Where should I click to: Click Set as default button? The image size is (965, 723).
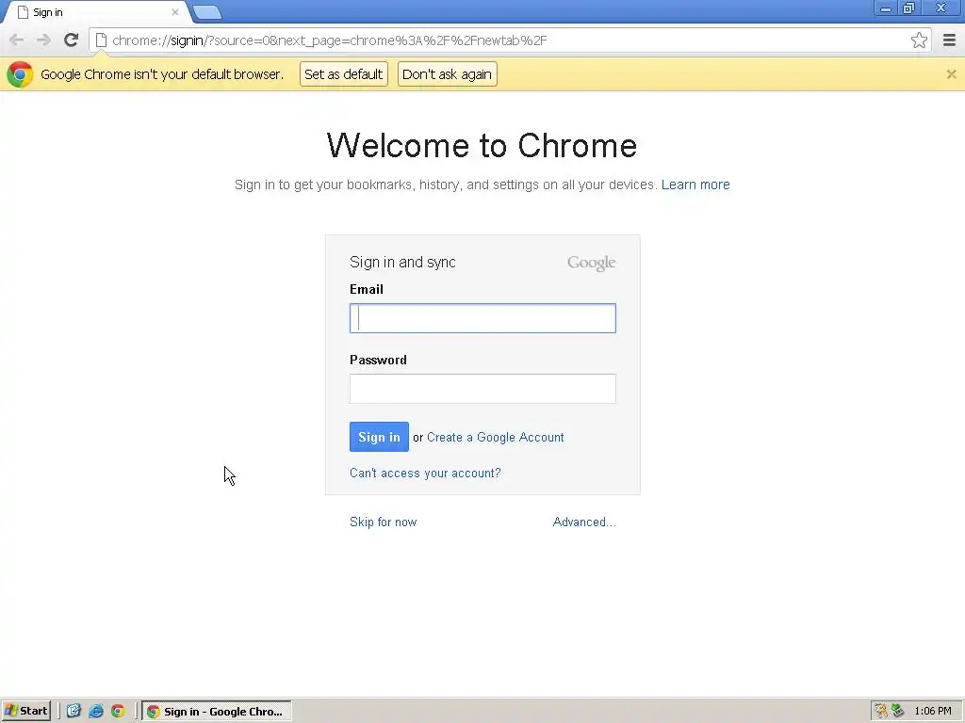(343, 74)
